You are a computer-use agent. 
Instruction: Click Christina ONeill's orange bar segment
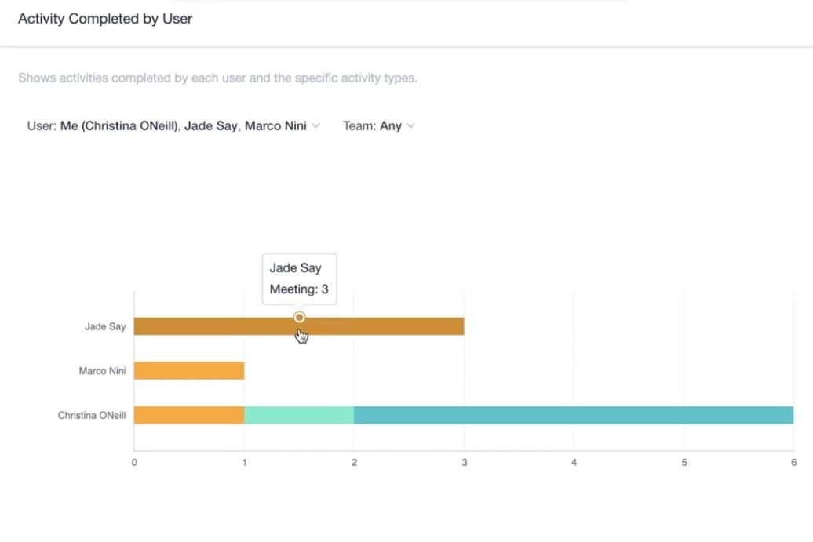(x=189, y=415)
